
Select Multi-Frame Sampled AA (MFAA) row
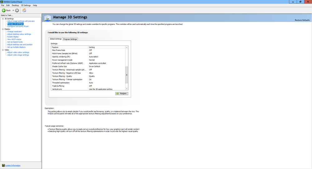[88, 53]
